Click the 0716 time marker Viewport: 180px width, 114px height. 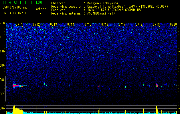coord(105,25)
